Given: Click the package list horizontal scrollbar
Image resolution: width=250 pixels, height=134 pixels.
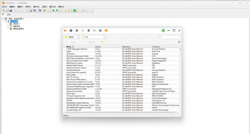Looking at the screenshot, I should tap(120, 112).
